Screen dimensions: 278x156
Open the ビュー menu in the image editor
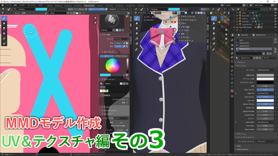pyautogui.click(x=17, y=13)
